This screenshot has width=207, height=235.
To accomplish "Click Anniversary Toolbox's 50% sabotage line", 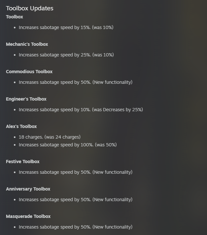I will pyautogui.click(x=75, y=200).
